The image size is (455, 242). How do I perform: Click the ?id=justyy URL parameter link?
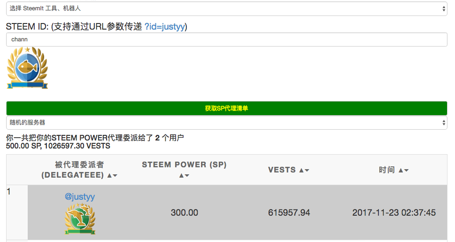click(165, 26)
